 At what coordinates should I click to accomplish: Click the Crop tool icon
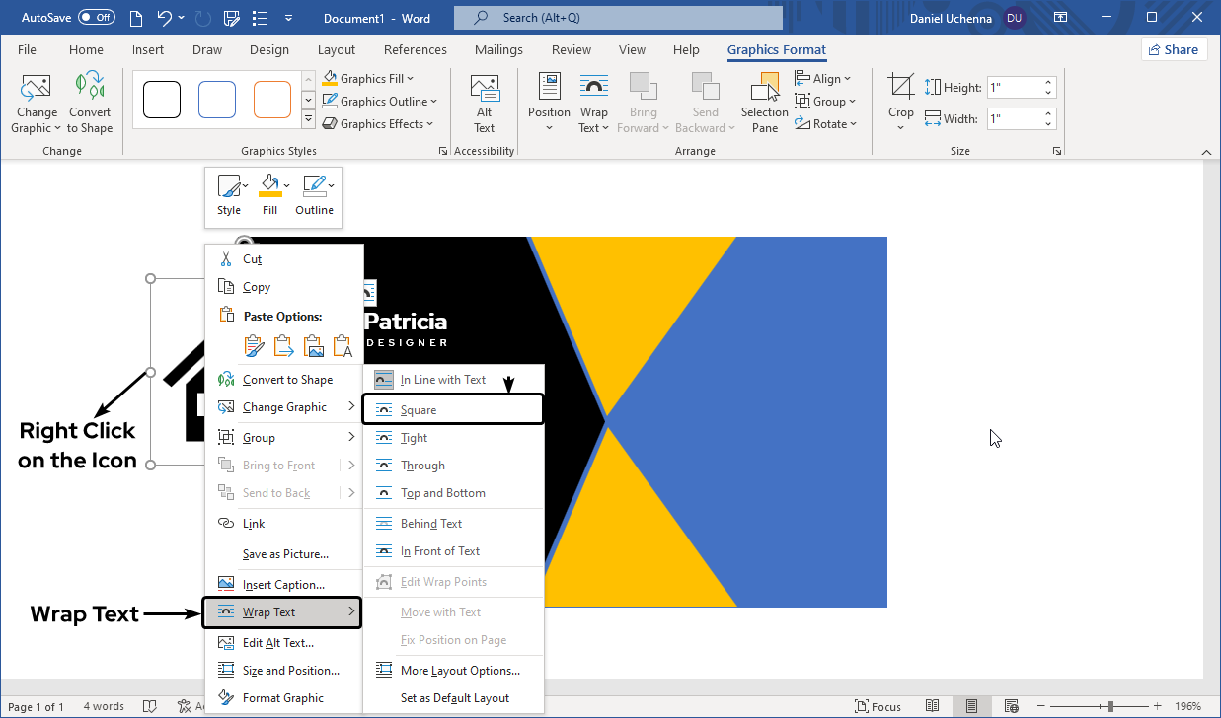(900, 88)
